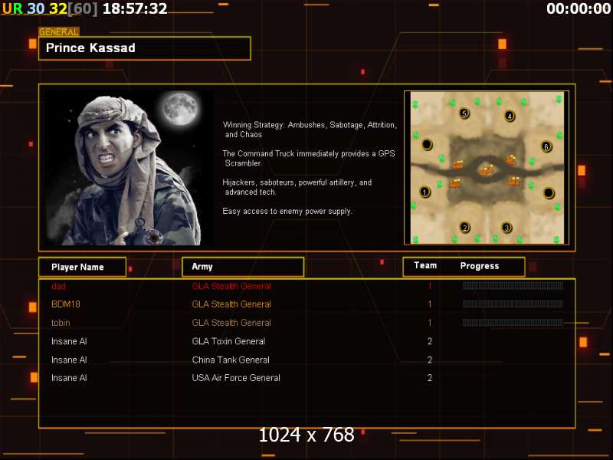Click player name 'tobin'
Screen dimensions: 613x460
(x=61, y=323)
